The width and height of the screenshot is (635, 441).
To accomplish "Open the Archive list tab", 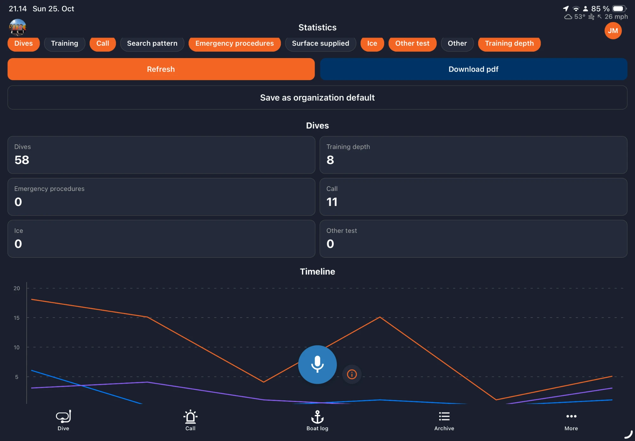I will [x=444, y=420].
